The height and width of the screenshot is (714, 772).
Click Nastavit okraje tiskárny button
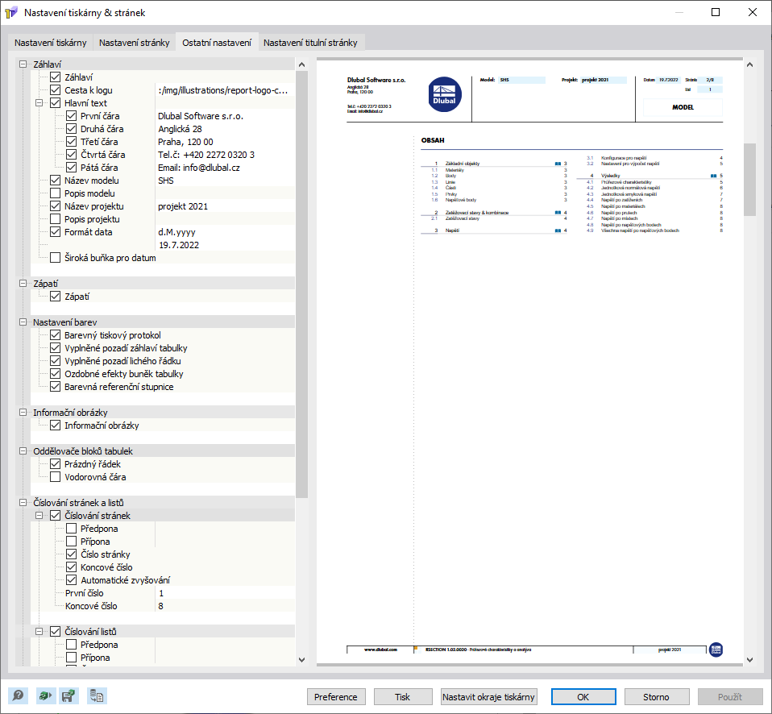pos(488,697)
